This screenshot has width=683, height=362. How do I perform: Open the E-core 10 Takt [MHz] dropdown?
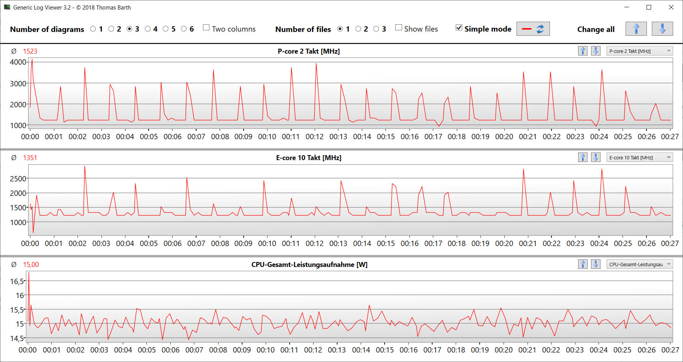tap(639, 157)
